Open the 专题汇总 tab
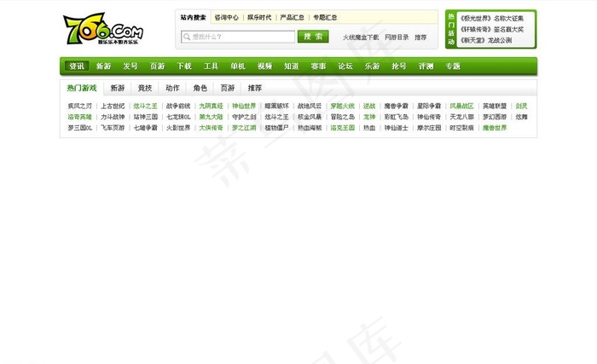 (325, 18)
